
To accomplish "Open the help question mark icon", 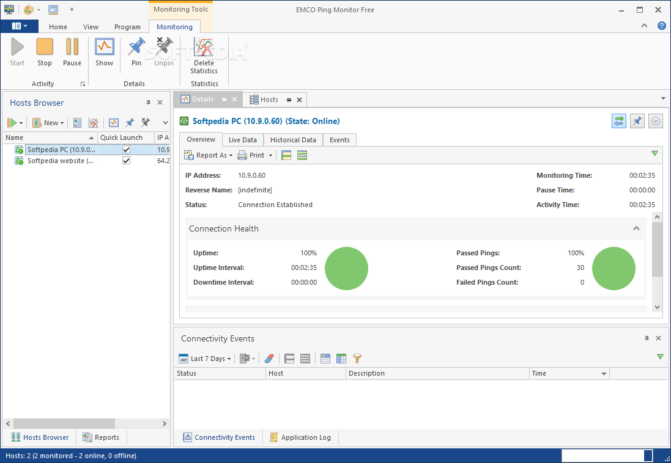I will [x=662, y=26].
